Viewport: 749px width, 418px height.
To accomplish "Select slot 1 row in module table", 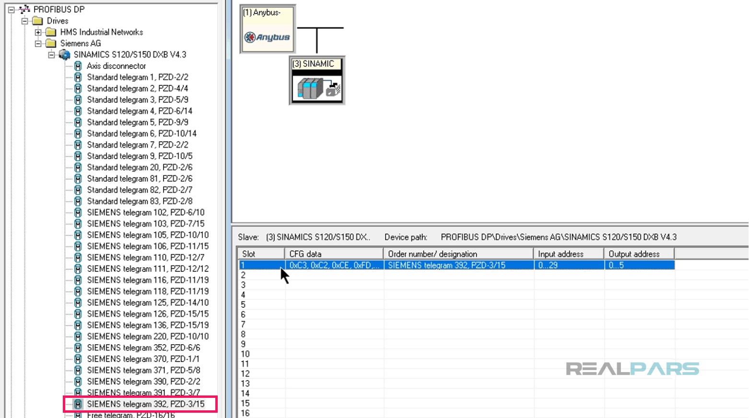I will pyautogui.click(x=456, y=265).
